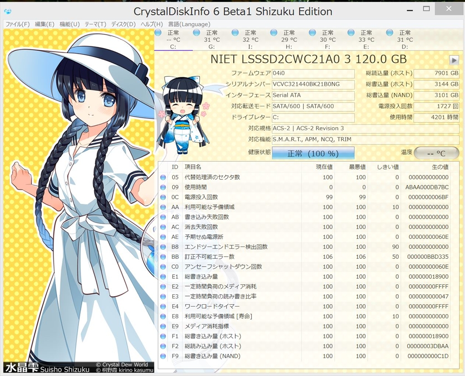Select the F: drive tab at 30 °C
This screenshot has width=465, height=376.
pos(327,40)
